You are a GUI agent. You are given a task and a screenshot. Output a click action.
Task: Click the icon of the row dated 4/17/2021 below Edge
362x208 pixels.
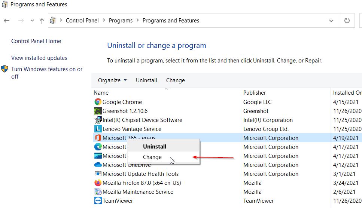(x=98, y=156)
